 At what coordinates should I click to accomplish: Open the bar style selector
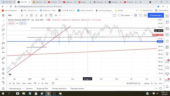27,15
